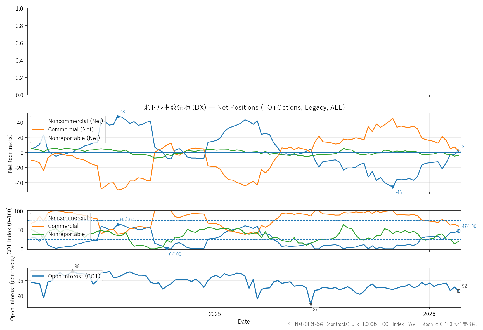Screen dimensions: 483x330
Task: Select the Nonreportable (Net) legend entry
Action: click(x=74, y=138)
